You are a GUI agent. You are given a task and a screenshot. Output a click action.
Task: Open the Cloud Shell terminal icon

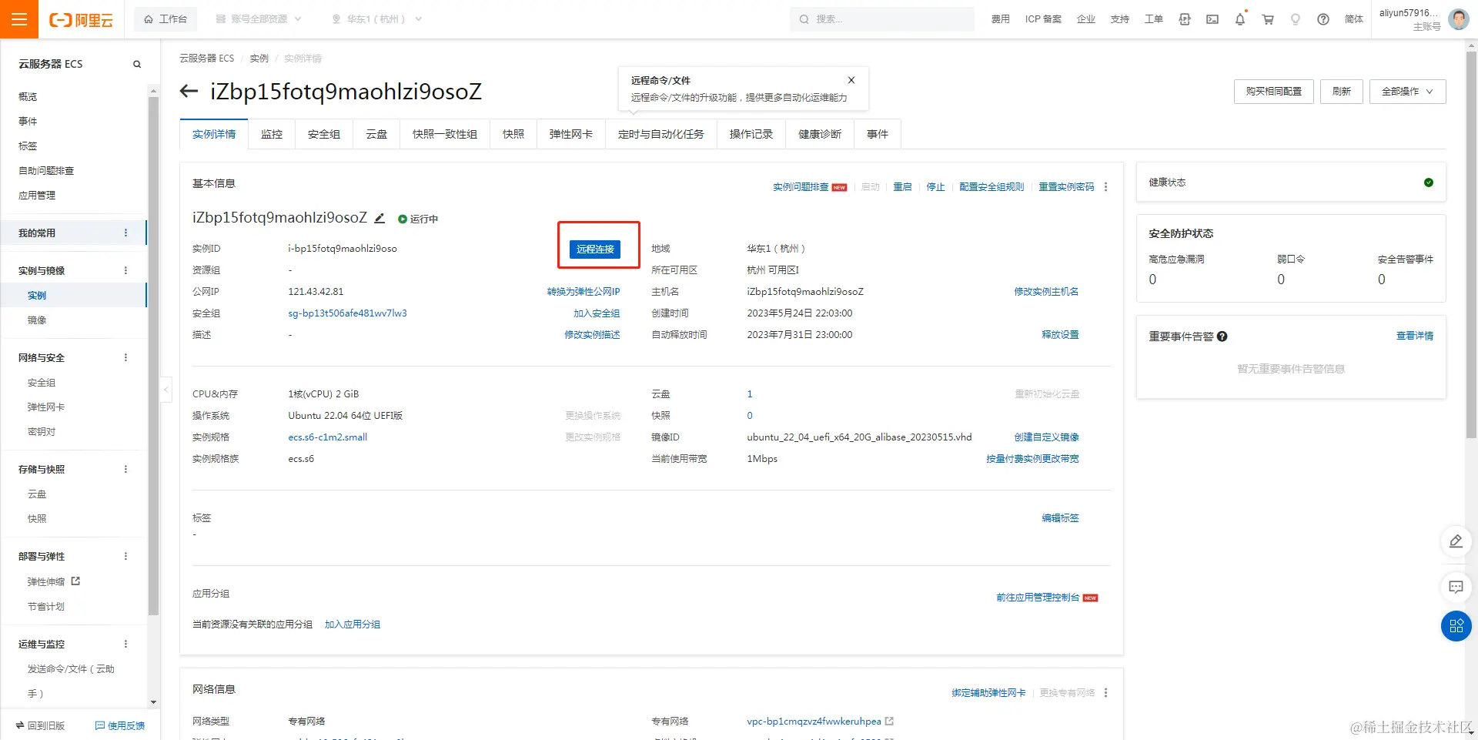pyautogui.click(x=1212, y=19)
